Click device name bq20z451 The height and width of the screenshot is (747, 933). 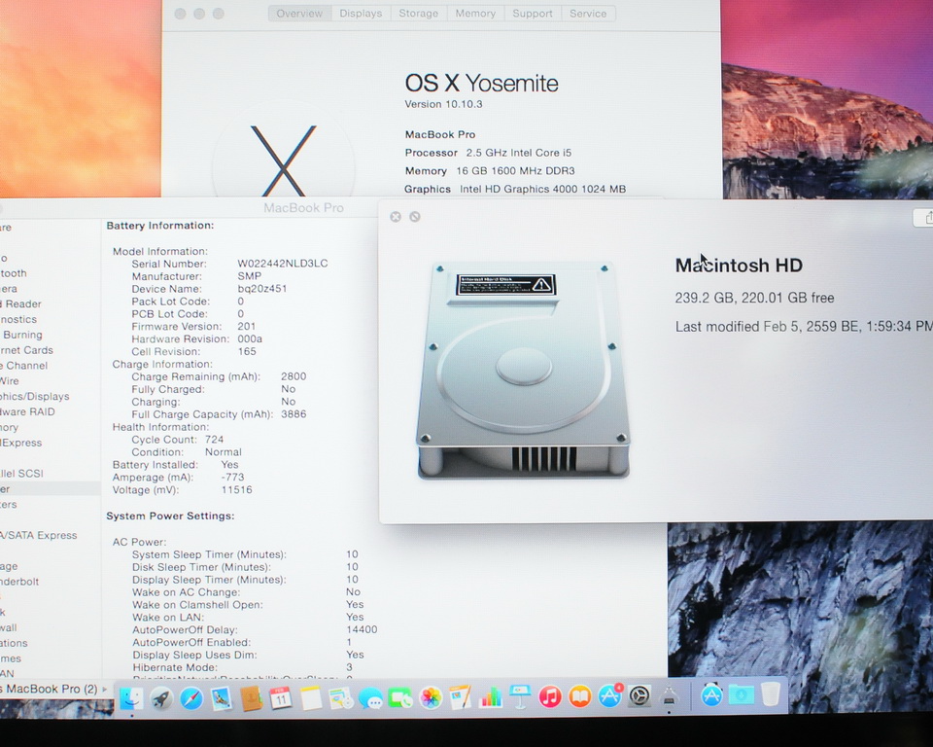click(x=261, y=288)
